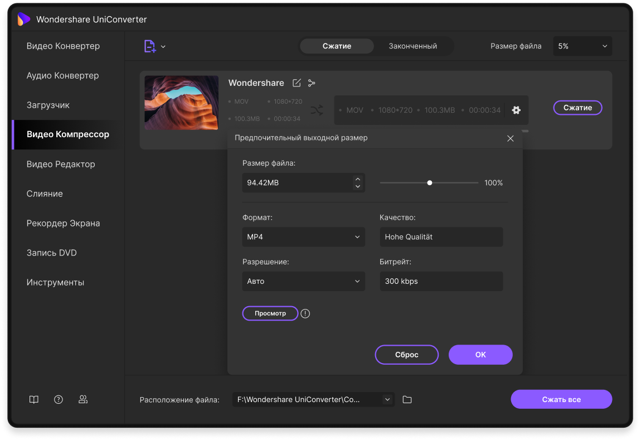Click the canyon video thumbnail

(182, 103)
